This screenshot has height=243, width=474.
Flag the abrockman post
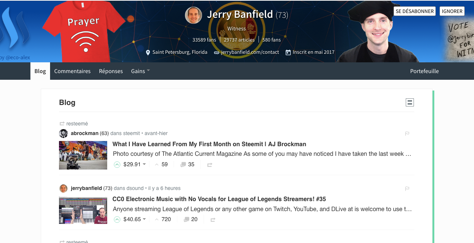(407, 134)
